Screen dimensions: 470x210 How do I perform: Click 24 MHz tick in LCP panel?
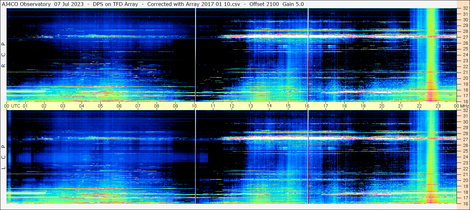pos(465,157)
